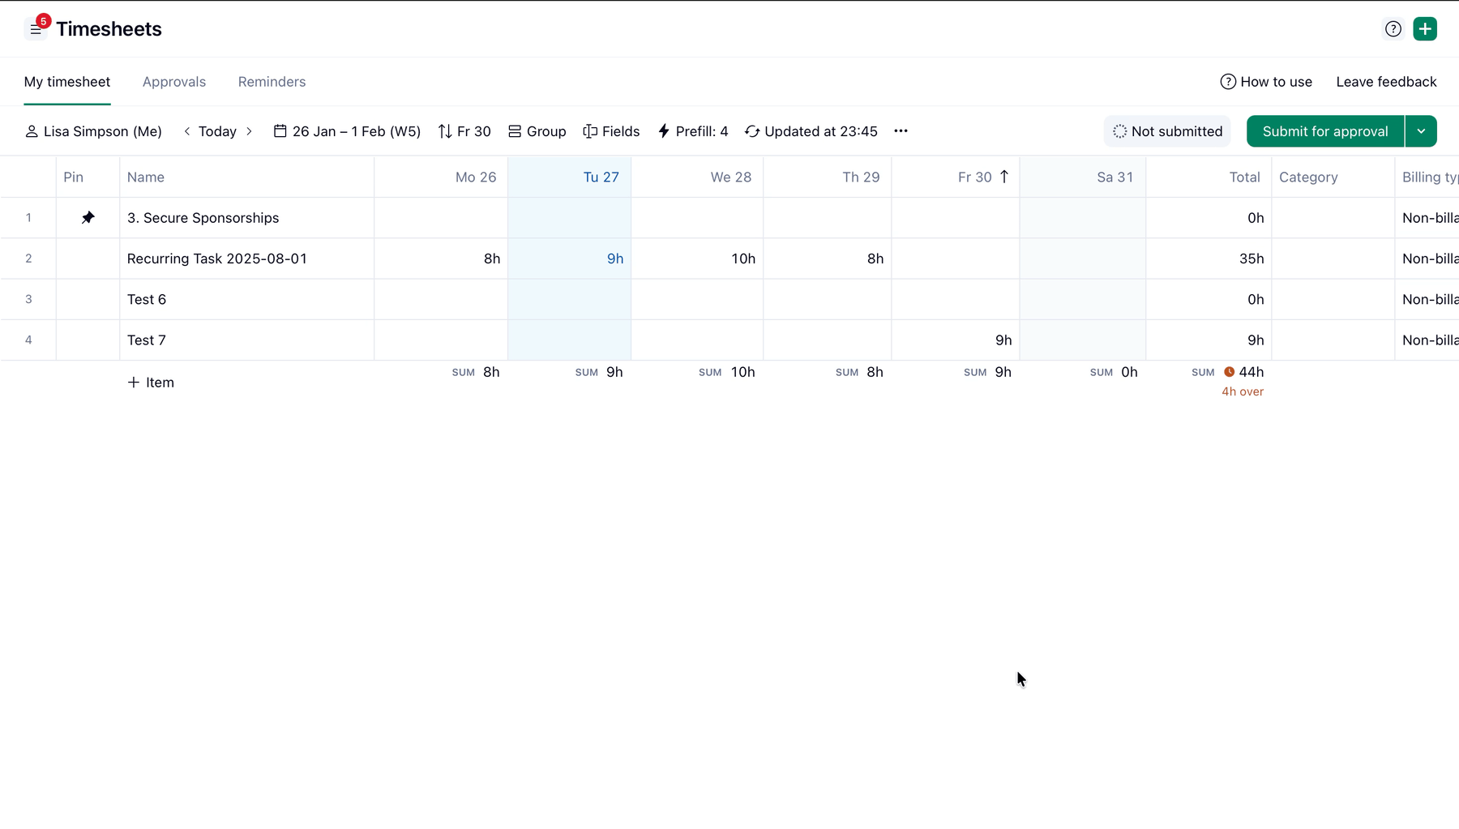Image resolution: width=1459 pixels, height=829 pixels.
Task: Open the Fr 30 sort menu
Action: pos(464,131)
